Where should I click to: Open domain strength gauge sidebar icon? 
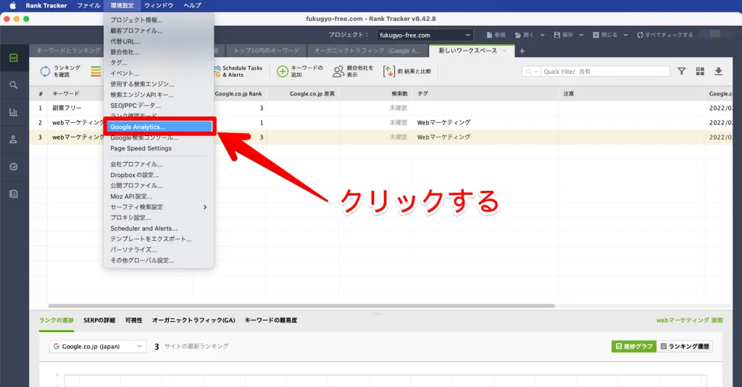tap(14, 167)
